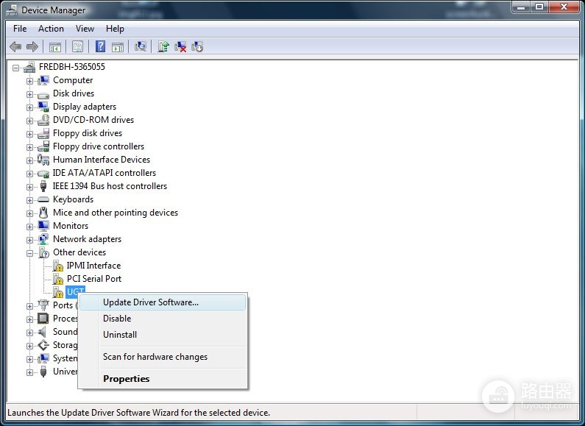Close the Device Manager window

(564, 7)
